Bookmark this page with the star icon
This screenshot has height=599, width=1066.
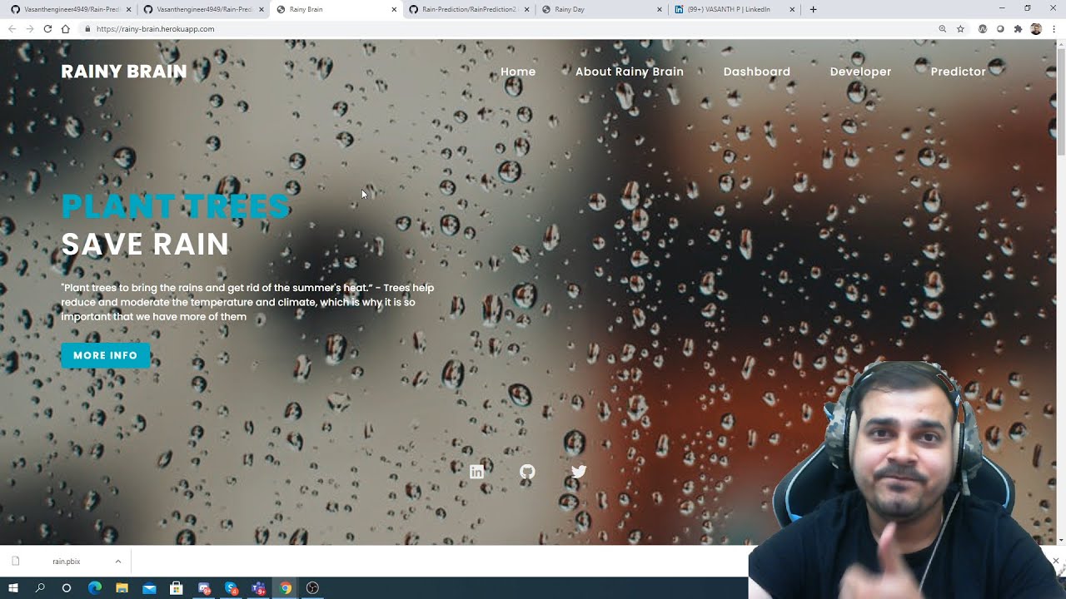point(960,28)
